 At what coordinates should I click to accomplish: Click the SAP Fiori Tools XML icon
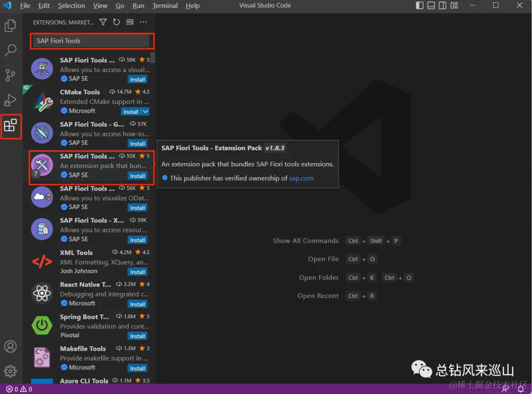(x=42, y=229)
